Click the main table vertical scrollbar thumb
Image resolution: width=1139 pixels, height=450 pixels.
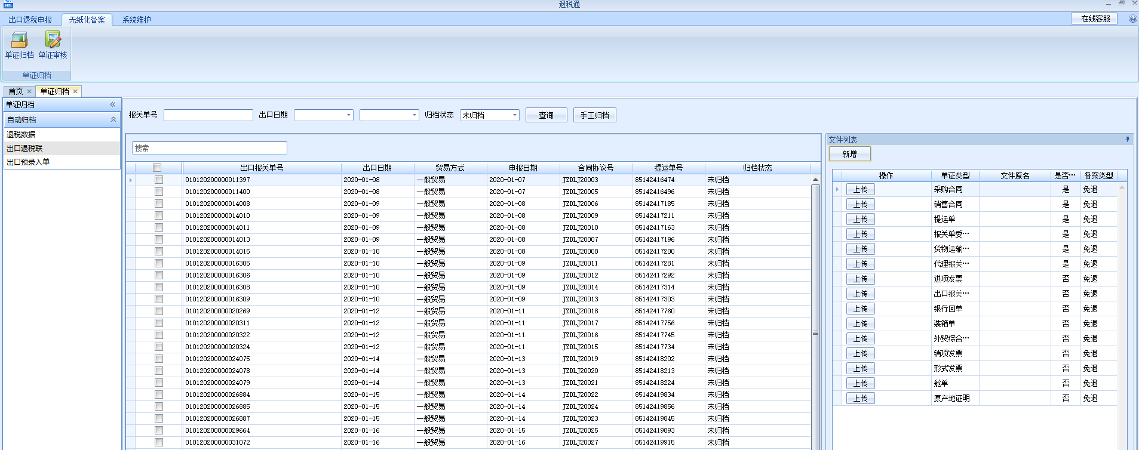click(815, 316)
